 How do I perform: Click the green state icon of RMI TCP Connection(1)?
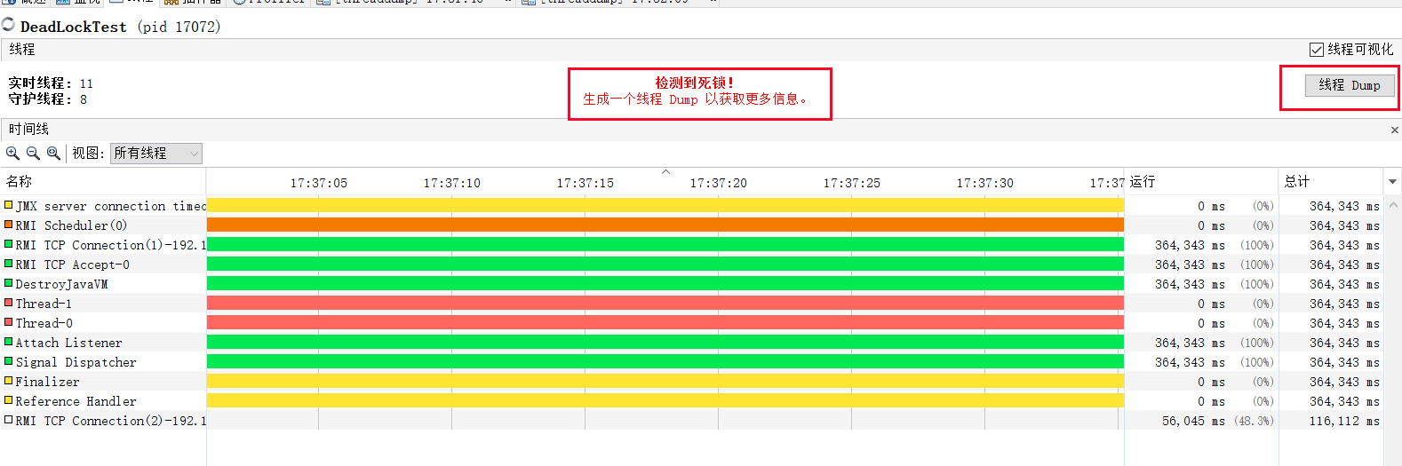(x=9, y=244)
